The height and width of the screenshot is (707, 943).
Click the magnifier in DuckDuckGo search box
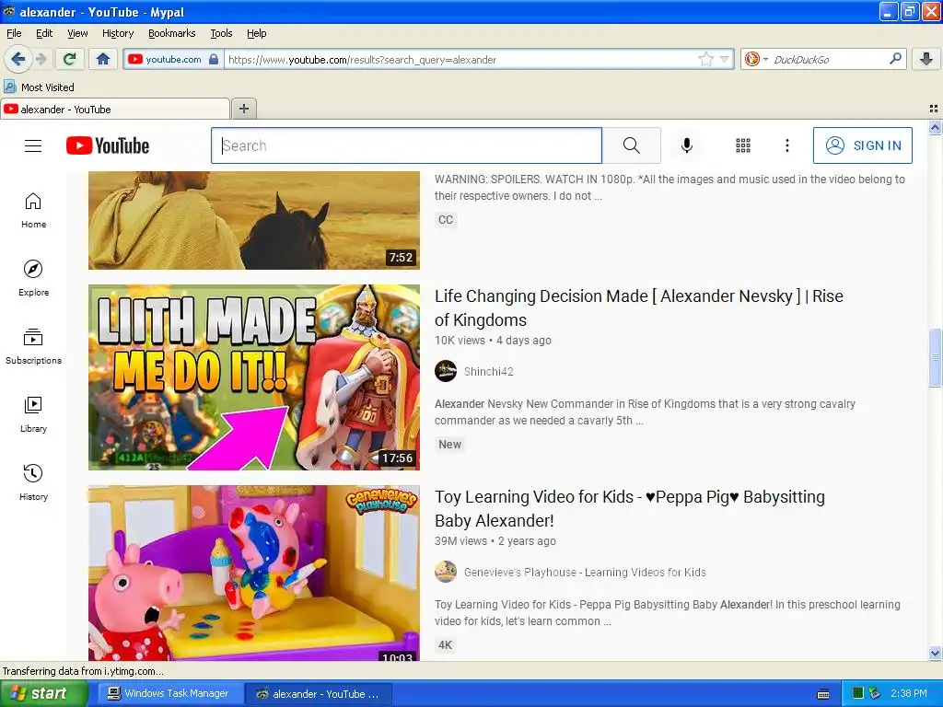coord(895,59)
